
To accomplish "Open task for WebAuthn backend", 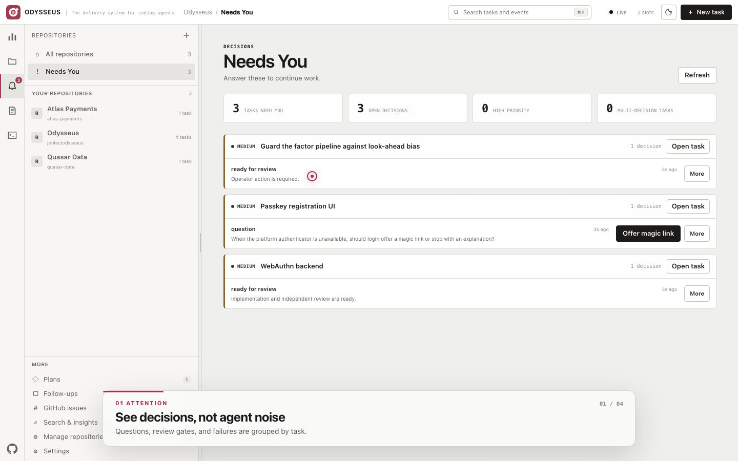I will [688, 266].
